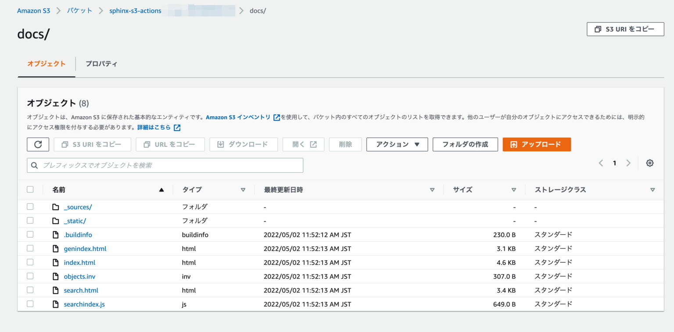Click the refresh objects icon
Image resolution: width=674 pixels, height=332 pixels.
(38, 144)
